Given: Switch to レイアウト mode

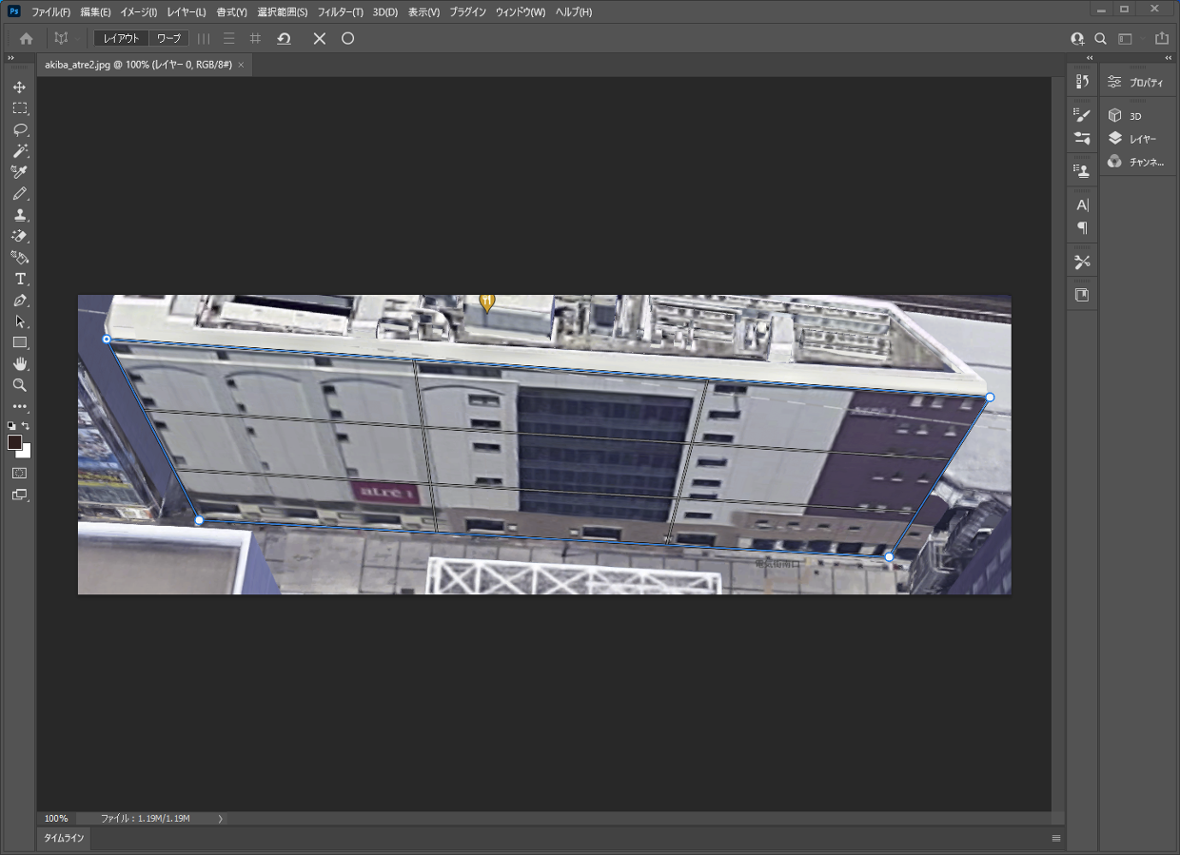Looking at the screenshot, I should click(121, 39).
